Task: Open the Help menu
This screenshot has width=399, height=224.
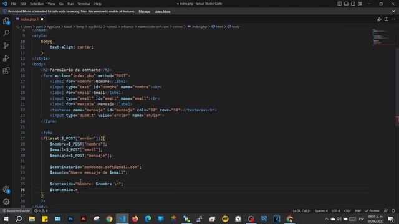Action: coord(98,4)
